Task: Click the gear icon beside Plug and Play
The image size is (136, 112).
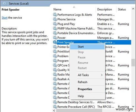Action: 55,24
